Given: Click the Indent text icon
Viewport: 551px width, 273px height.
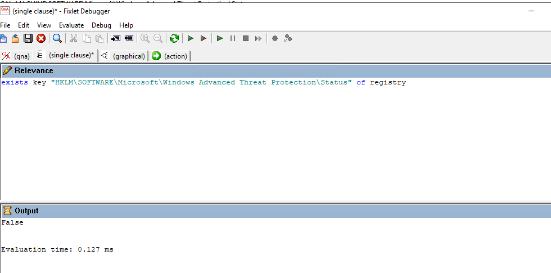Looking at the screenshot, I should tap(116, 38).
